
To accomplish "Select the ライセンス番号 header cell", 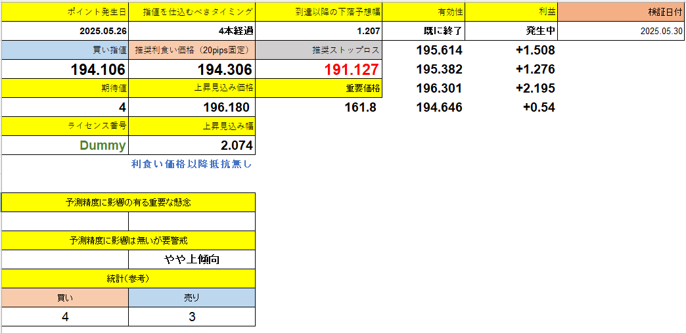I will click(65, 126).
